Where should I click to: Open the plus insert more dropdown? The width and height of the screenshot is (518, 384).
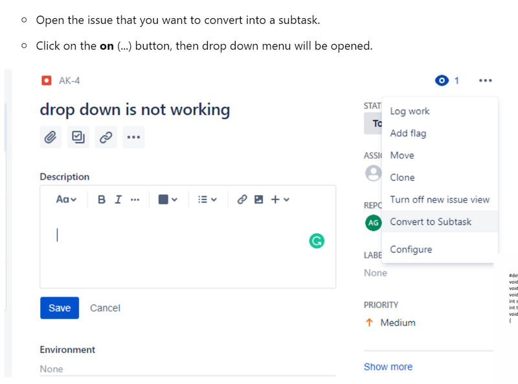(x=280, y=199)
